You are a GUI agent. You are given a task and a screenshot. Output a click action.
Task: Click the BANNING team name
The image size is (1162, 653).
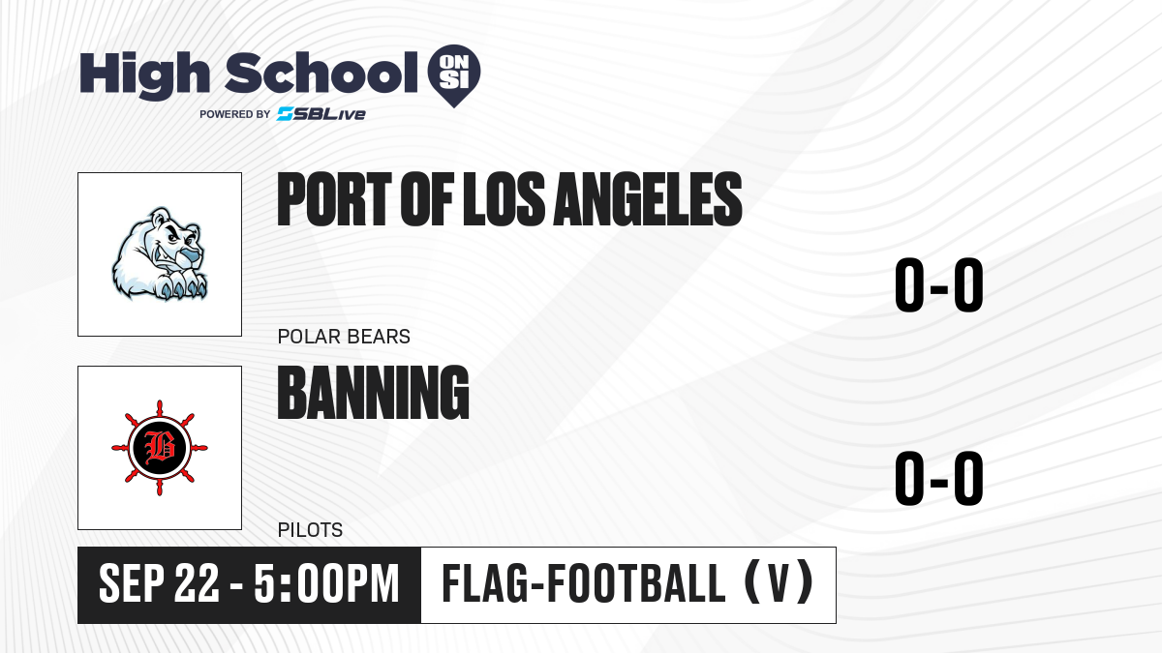point(373,393)
